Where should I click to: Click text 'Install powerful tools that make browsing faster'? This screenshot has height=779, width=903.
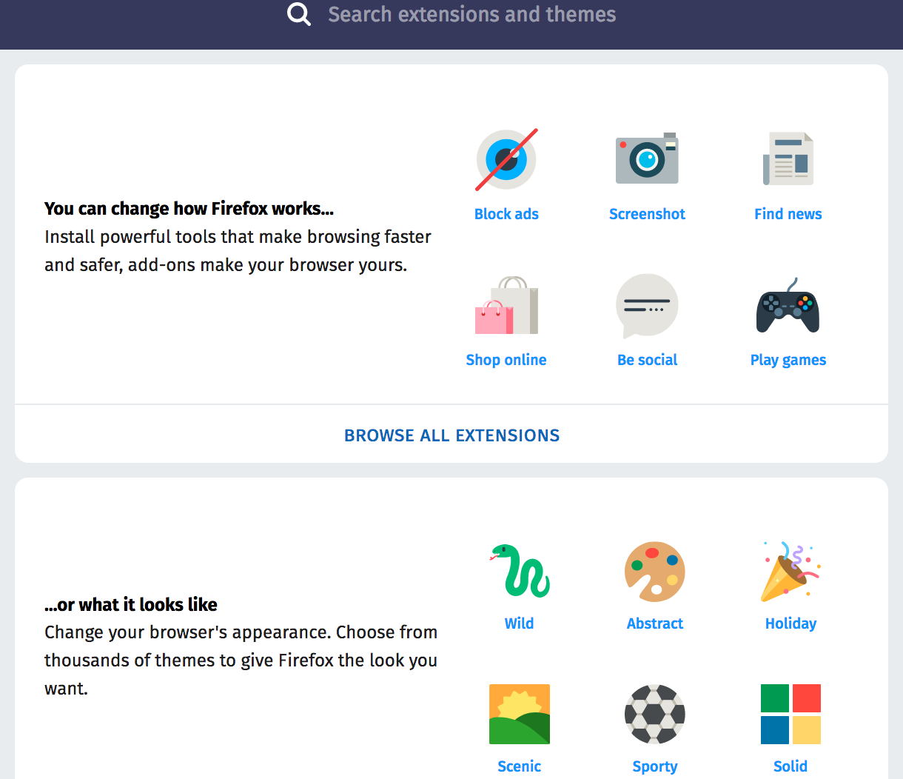[x=238, y=237]
